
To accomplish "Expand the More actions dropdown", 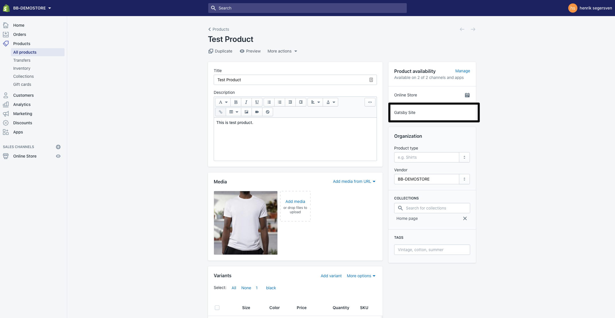I will coord(282,51).
